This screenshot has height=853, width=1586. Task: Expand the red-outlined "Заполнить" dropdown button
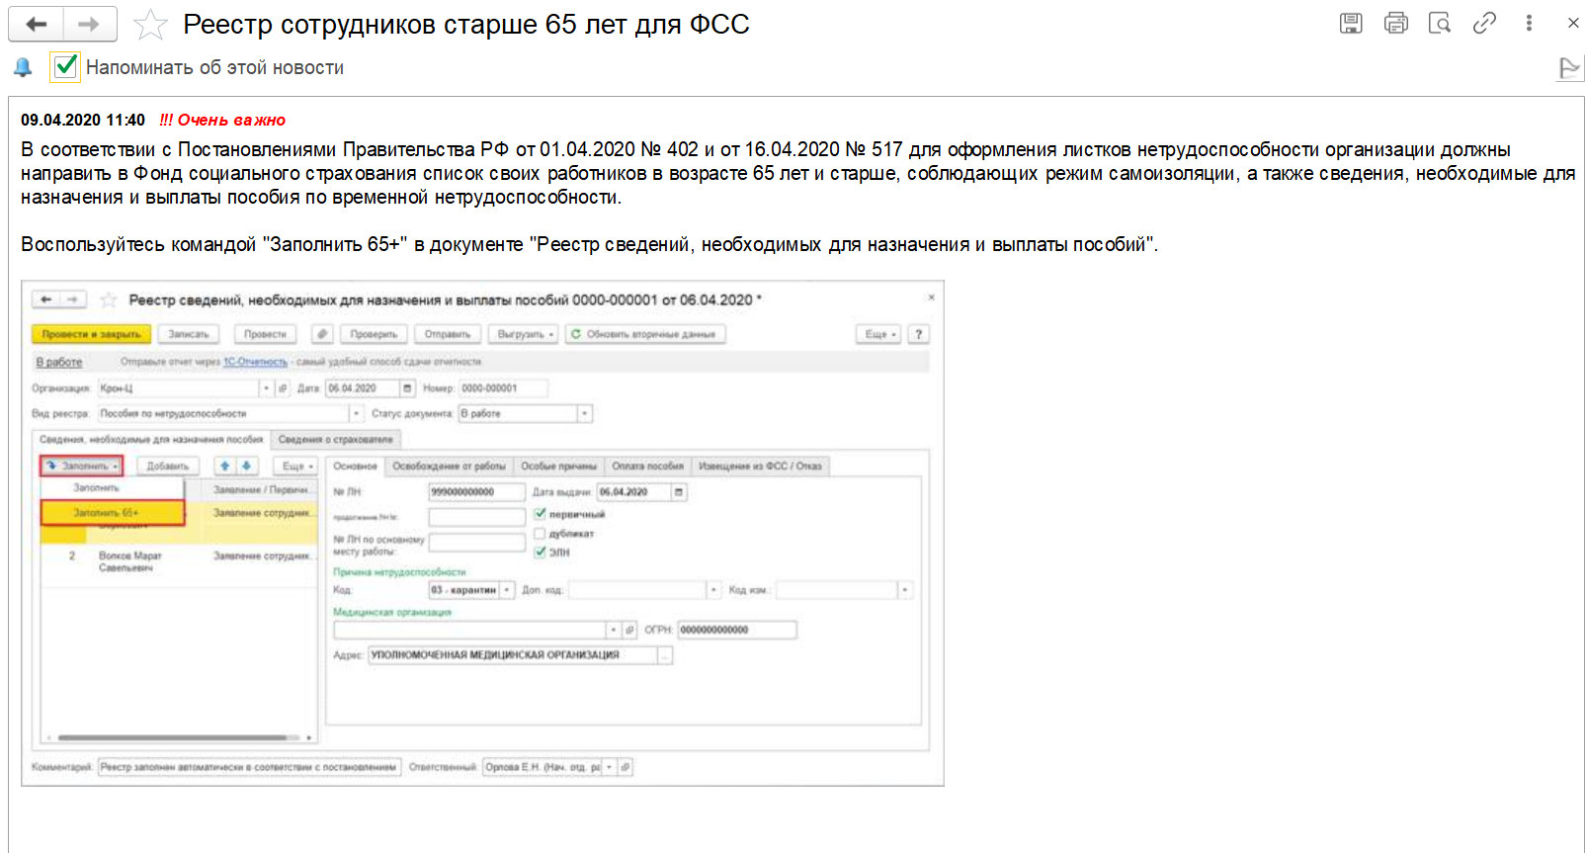82,466
